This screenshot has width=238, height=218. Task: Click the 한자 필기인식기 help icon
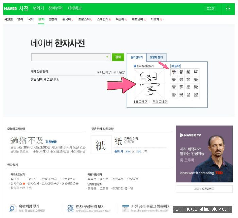click(x=135, y=66)
